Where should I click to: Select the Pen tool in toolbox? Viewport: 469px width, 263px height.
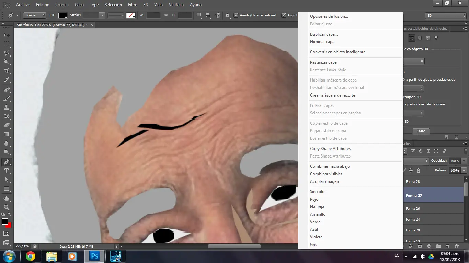(7, 162)
